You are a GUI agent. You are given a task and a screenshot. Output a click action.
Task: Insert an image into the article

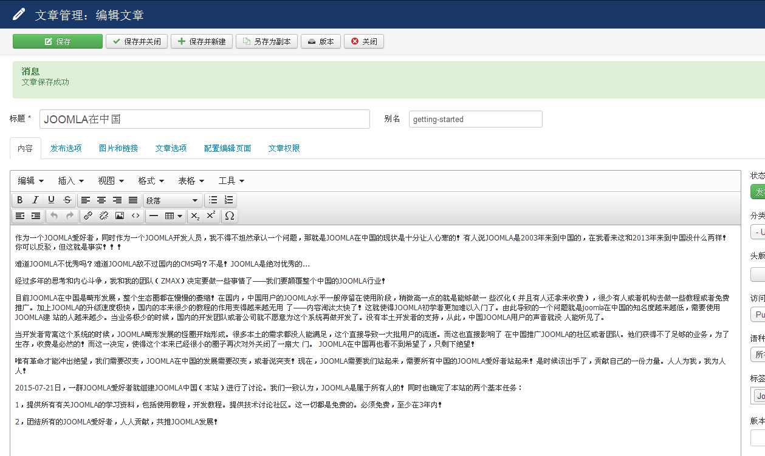[x=120, y=216]
